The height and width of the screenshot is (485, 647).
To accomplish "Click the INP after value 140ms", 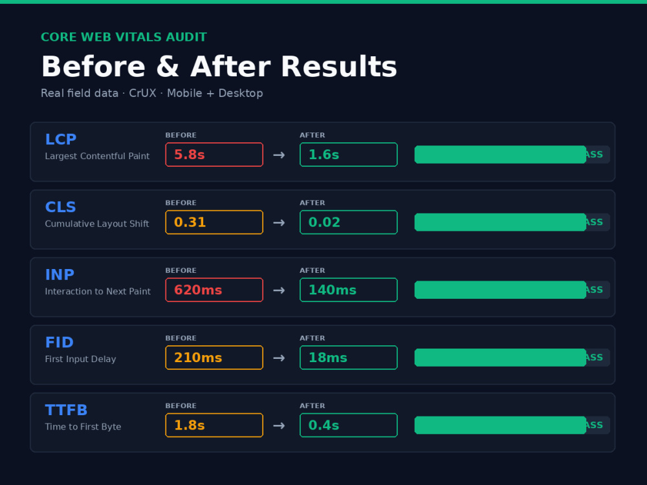I will tap(349, 290).
